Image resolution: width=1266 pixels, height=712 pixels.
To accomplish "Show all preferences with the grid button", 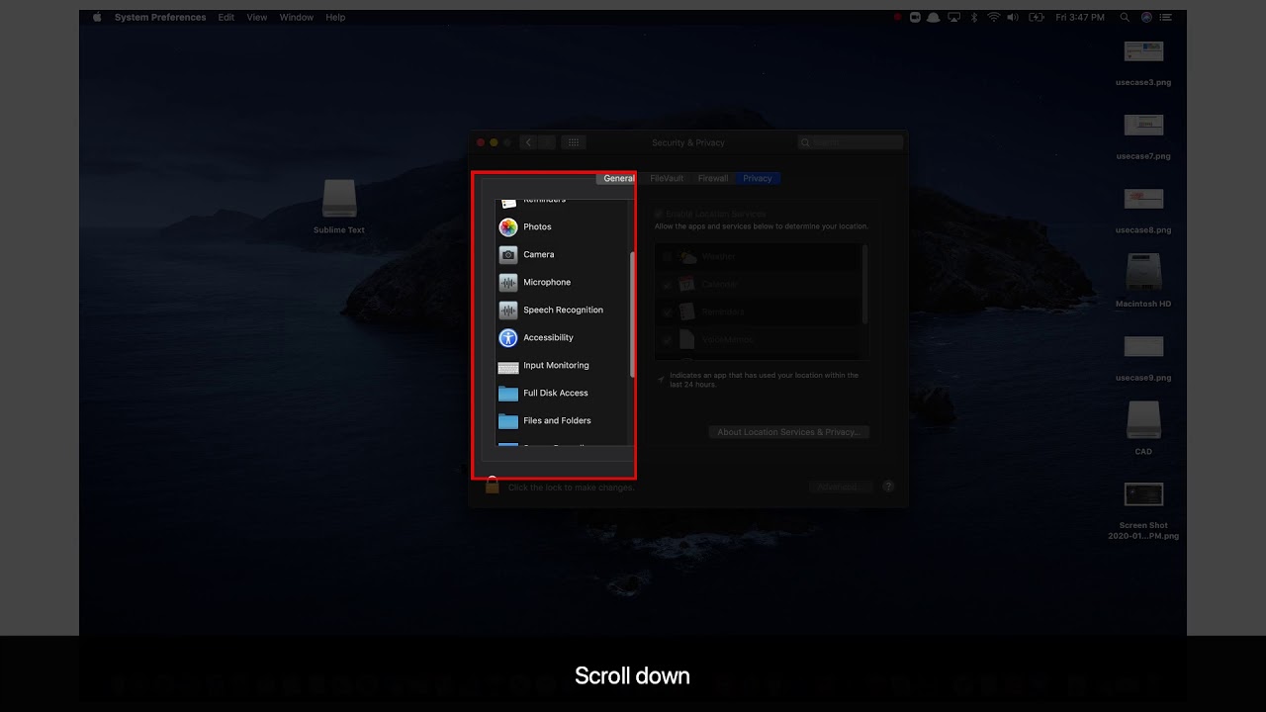I will click(x=574, y=142).
